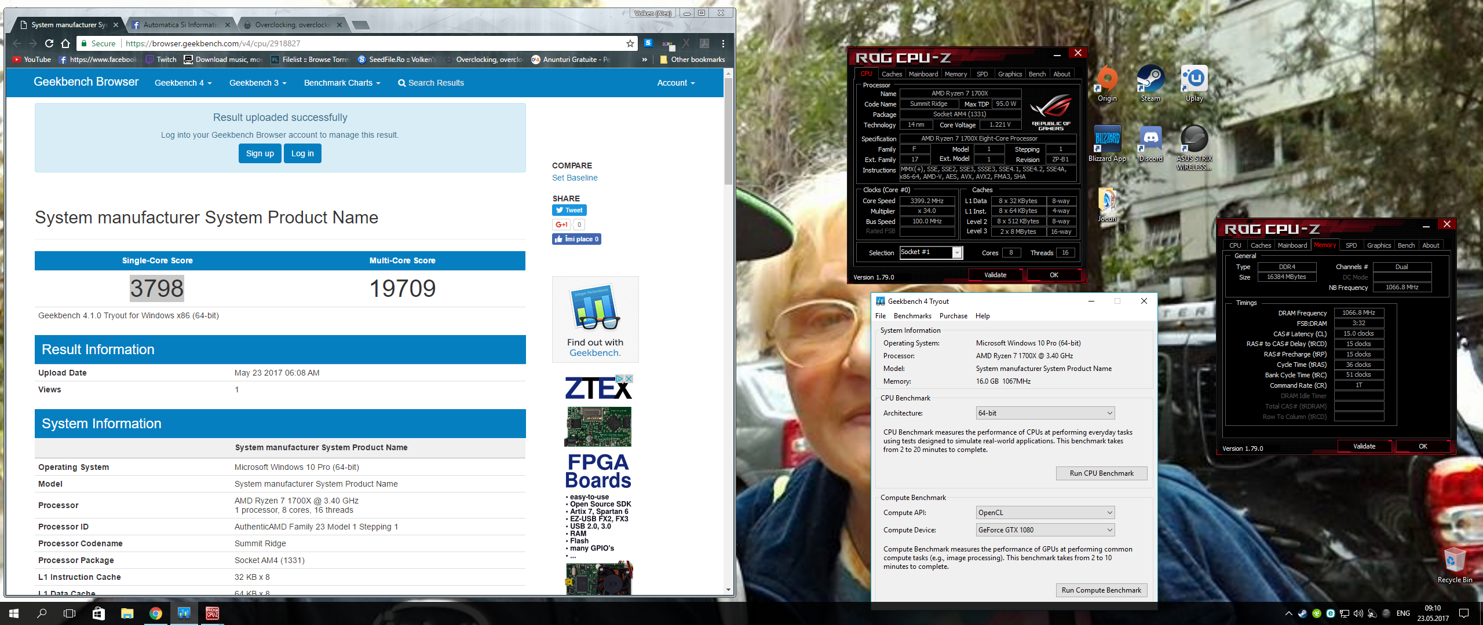
Task: Bookmark this page with the star icon
Action: point(630,43)
